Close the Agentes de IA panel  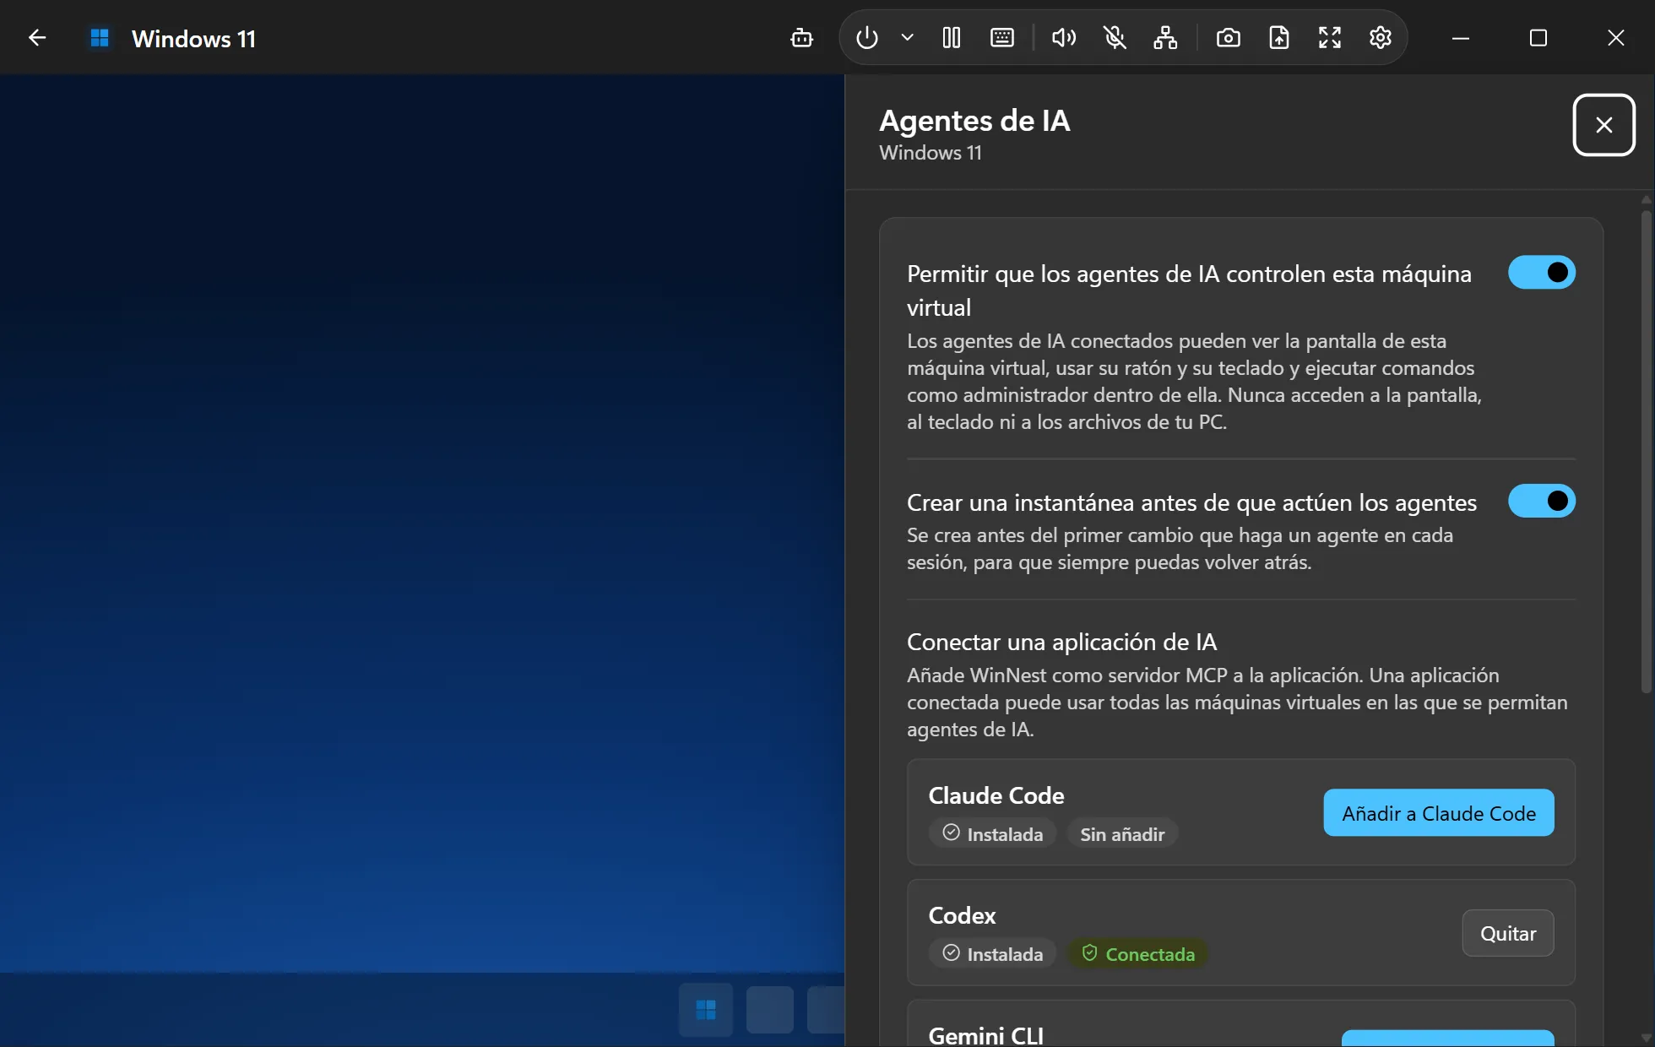coord(1604,125)
